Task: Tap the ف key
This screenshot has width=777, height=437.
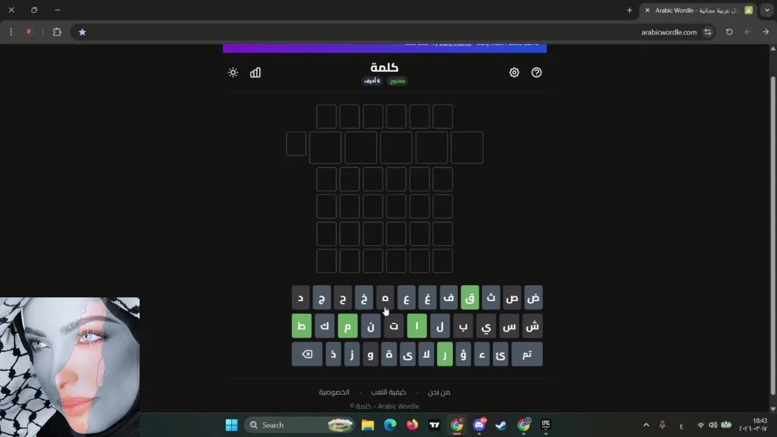Action: coord(449,298)
